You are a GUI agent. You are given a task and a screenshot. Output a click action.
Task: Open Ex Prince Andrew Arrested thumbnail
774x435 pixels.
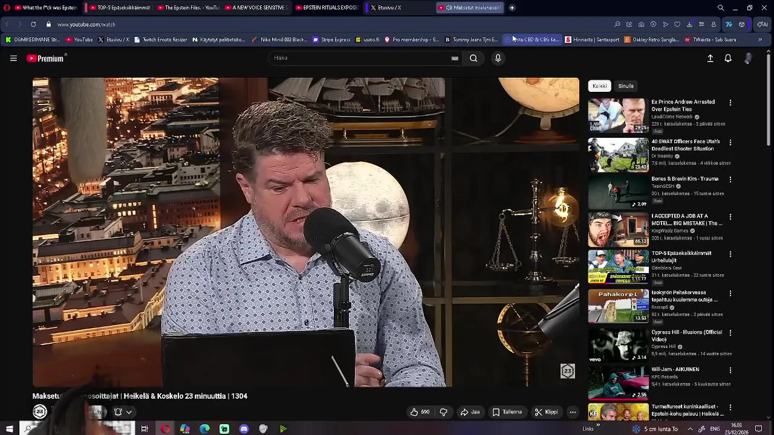click(x=618, y=115)
